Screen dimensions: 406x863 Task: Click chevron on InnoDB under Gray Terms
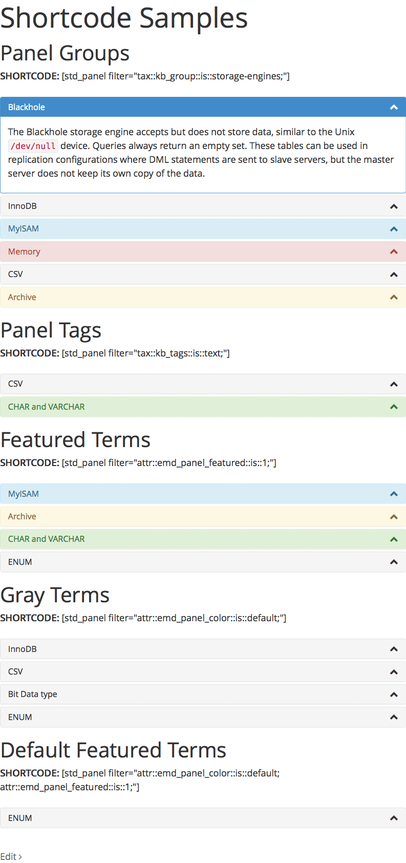click(x=394, y=649)
